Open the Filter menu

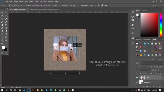pos(36,2)
